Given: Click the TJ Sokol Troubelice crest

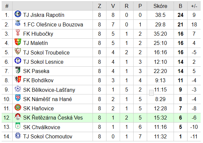Looking at the screenshot, I should [x=18, y=51].
